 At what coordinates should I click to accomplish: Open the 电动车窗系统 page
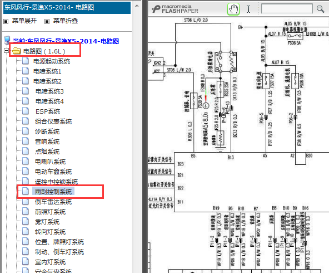click(53, 172)
